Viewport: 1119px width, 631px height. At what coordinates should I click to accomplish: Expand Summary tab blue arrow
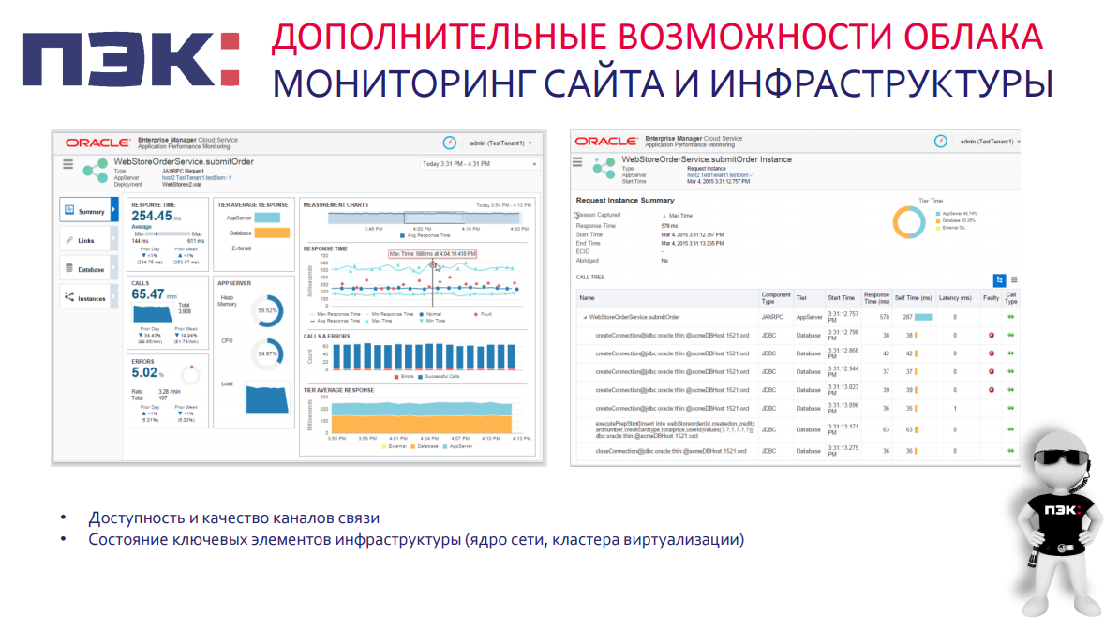point(114,211)
